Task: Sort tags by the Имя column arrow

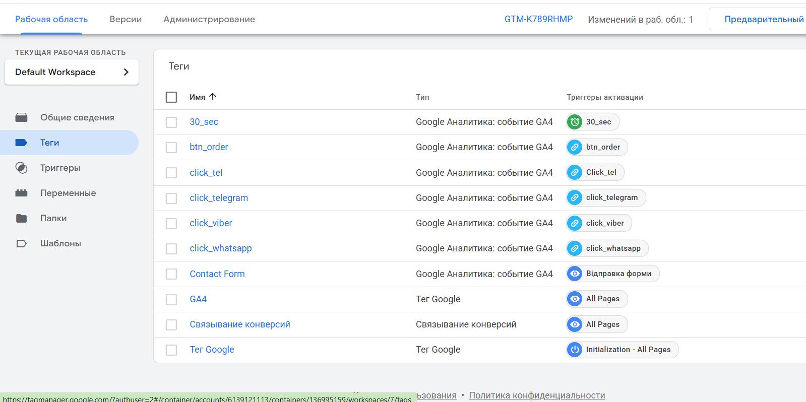Action: pyautogui.click(x=213, y=97)
